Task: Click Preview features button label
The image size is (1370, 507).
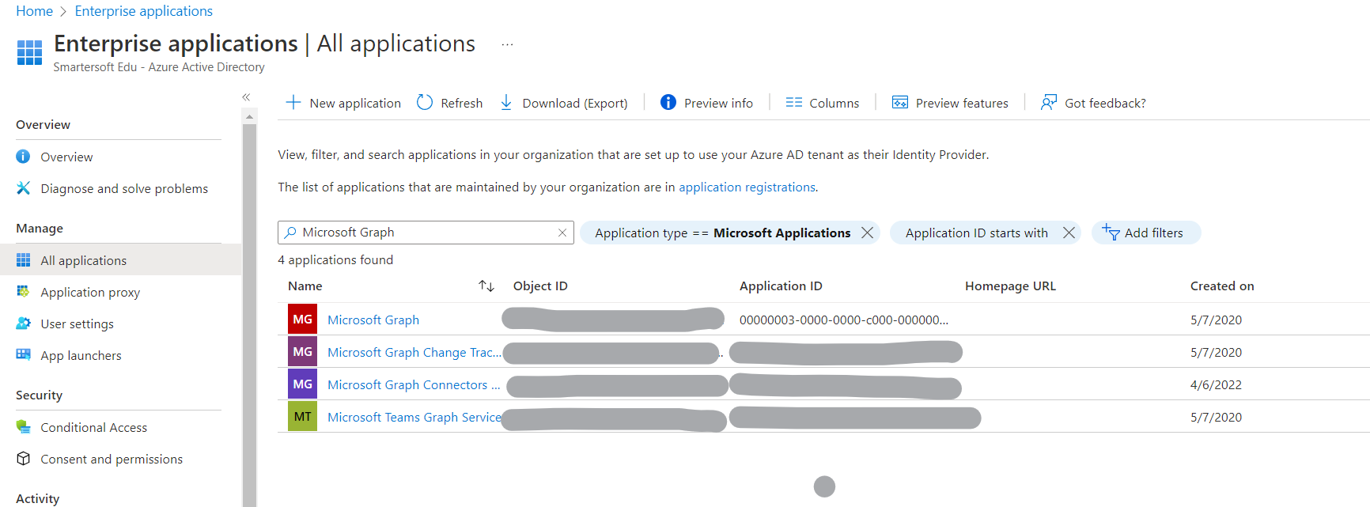Action: (x=962, y=103)
